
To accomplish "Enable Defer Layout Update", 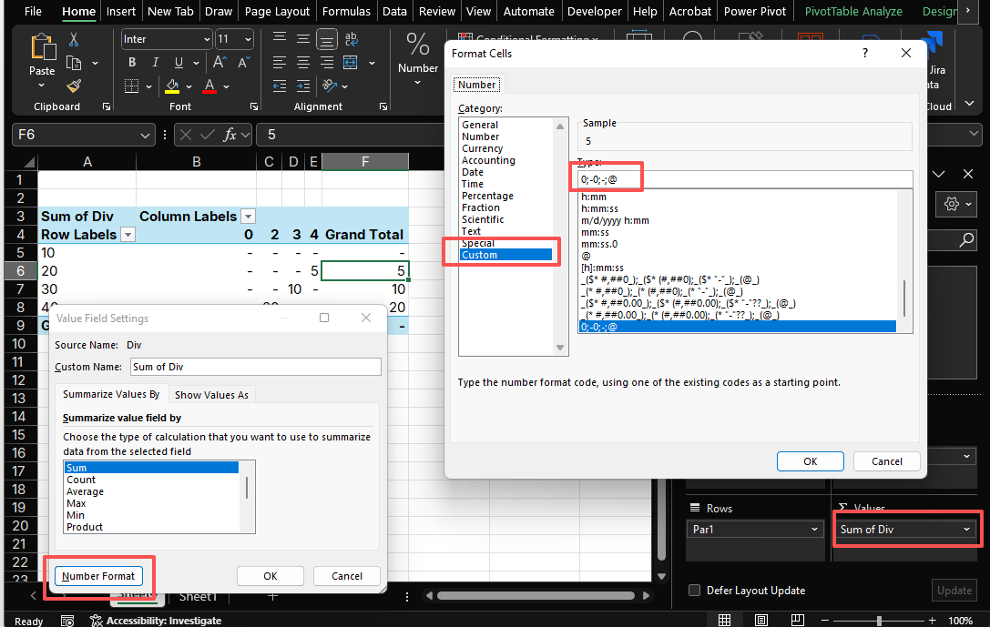I will point(694,590).
